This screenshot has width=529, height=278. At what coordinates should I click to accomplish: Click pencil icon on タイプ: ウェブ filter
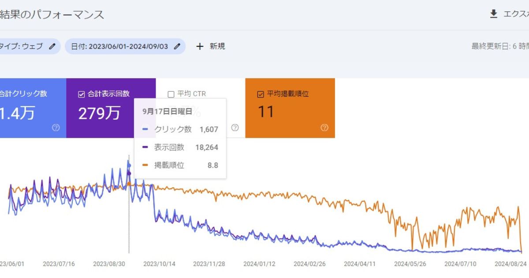(x=52, y=46)
